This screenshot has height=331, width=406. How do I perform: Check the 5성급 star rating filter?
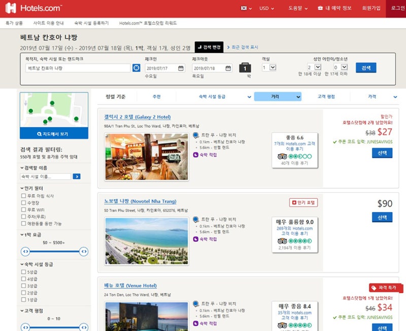23,272
